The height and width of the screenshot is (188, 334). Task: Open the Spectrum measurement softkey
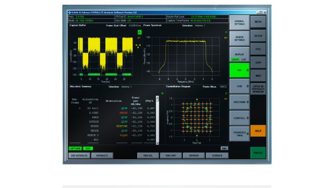pyautogui.click(x=240, y=102)
